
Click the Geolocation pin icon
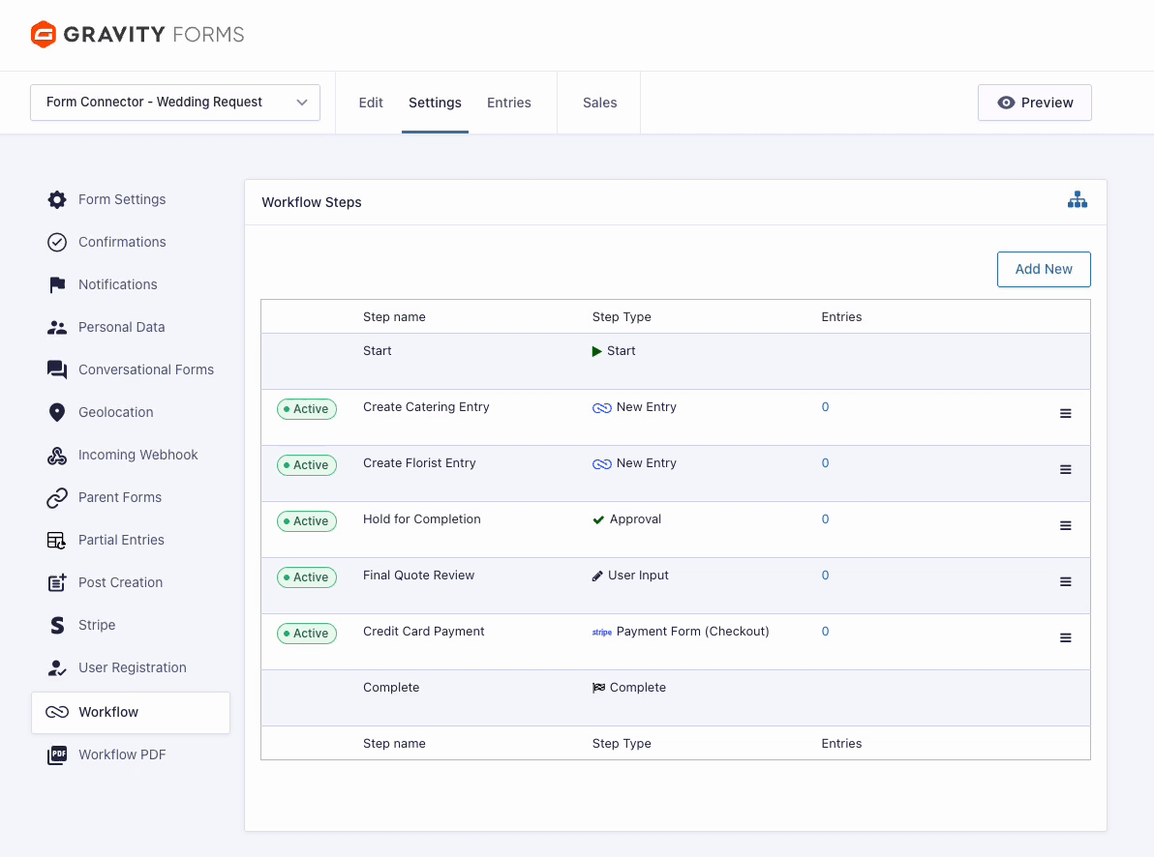click(57, 413)
